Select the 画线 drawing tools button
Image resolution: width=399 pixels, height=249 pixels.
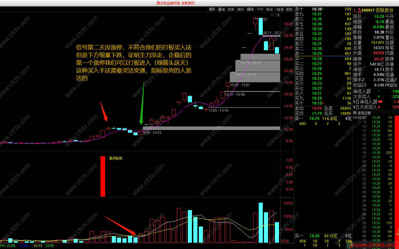click(250, 9)
